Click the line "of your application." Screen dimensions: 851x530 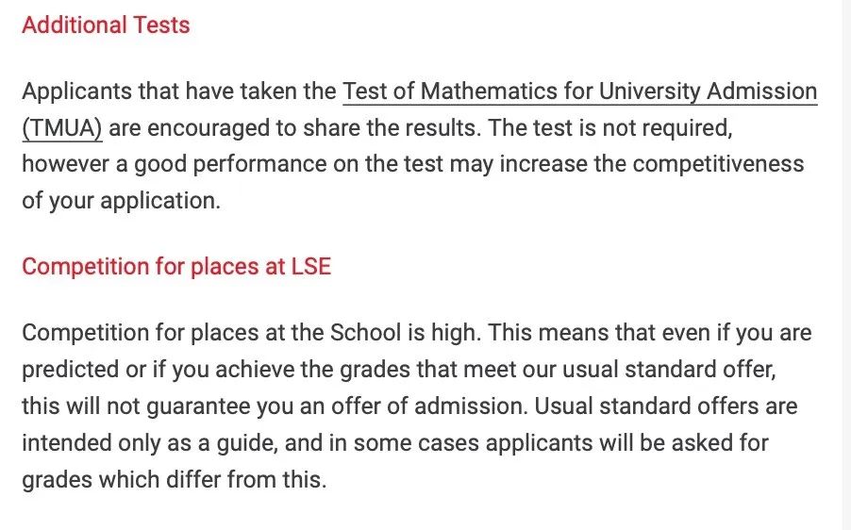coord(121,200)
